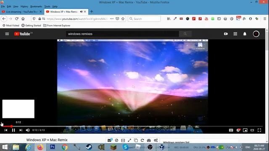
Task: Open the Getting Started bookmark
Action: (x=31, y=26)
